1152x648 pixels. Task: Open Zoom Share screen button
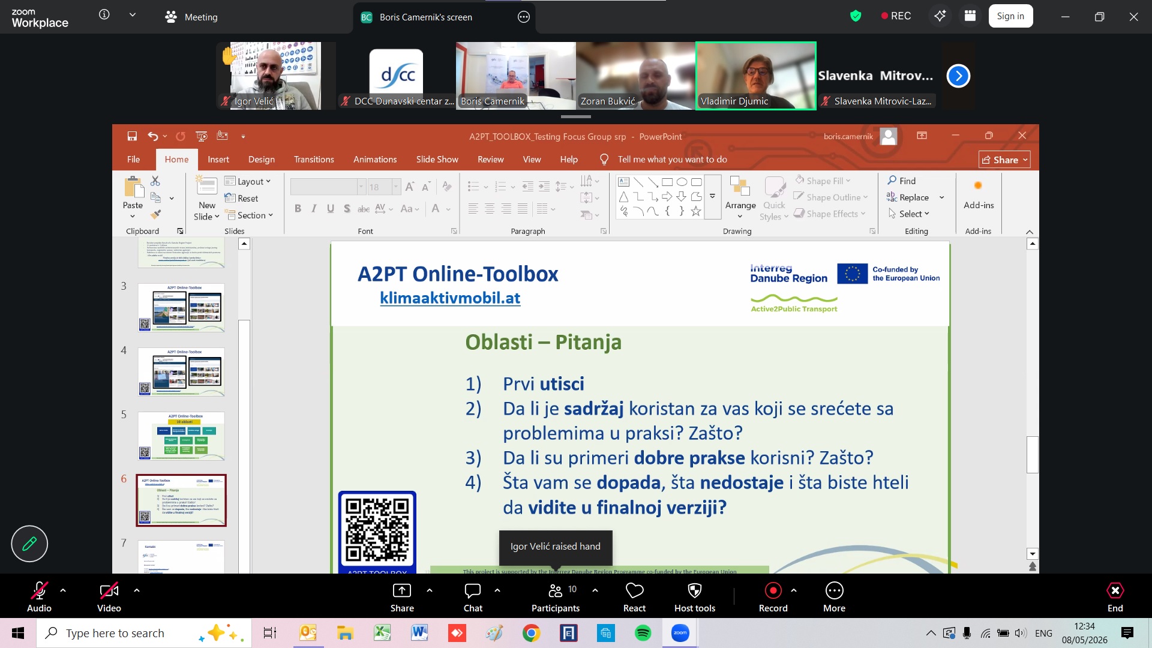(x=402, y=597)
